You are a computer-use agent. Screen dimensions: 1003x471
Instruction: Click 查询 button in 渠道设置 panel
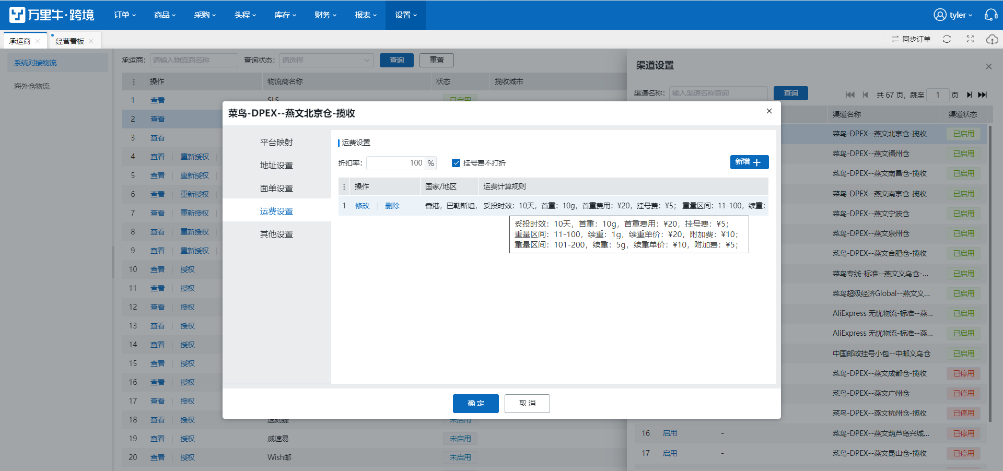pos(791,93)
